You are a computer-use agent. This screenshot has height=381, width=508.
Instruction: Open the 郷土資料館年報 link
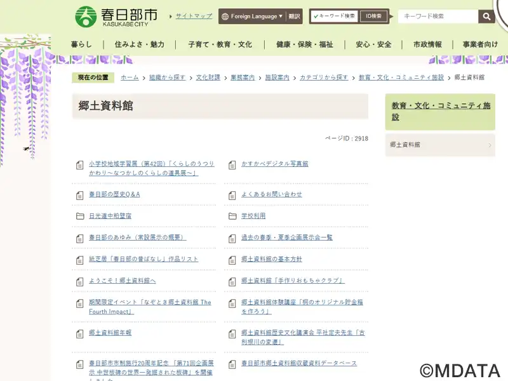coord(110,333)
